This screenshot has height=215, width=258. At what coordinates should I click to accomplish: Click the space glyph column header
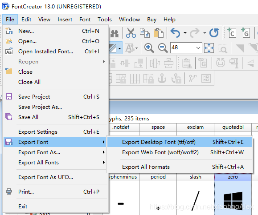158,127
